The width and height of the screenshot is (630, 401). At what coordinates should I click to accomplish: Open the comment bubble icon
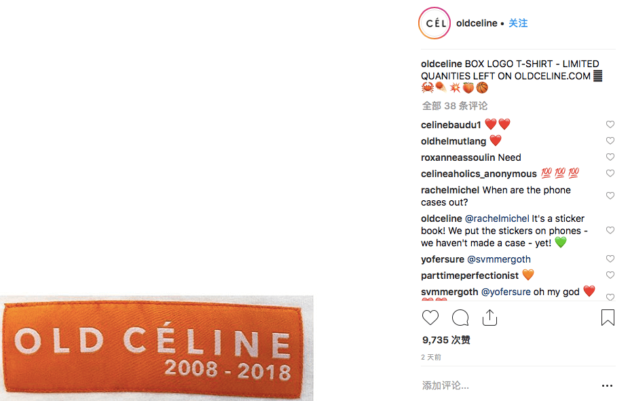(x=460, y=318)
